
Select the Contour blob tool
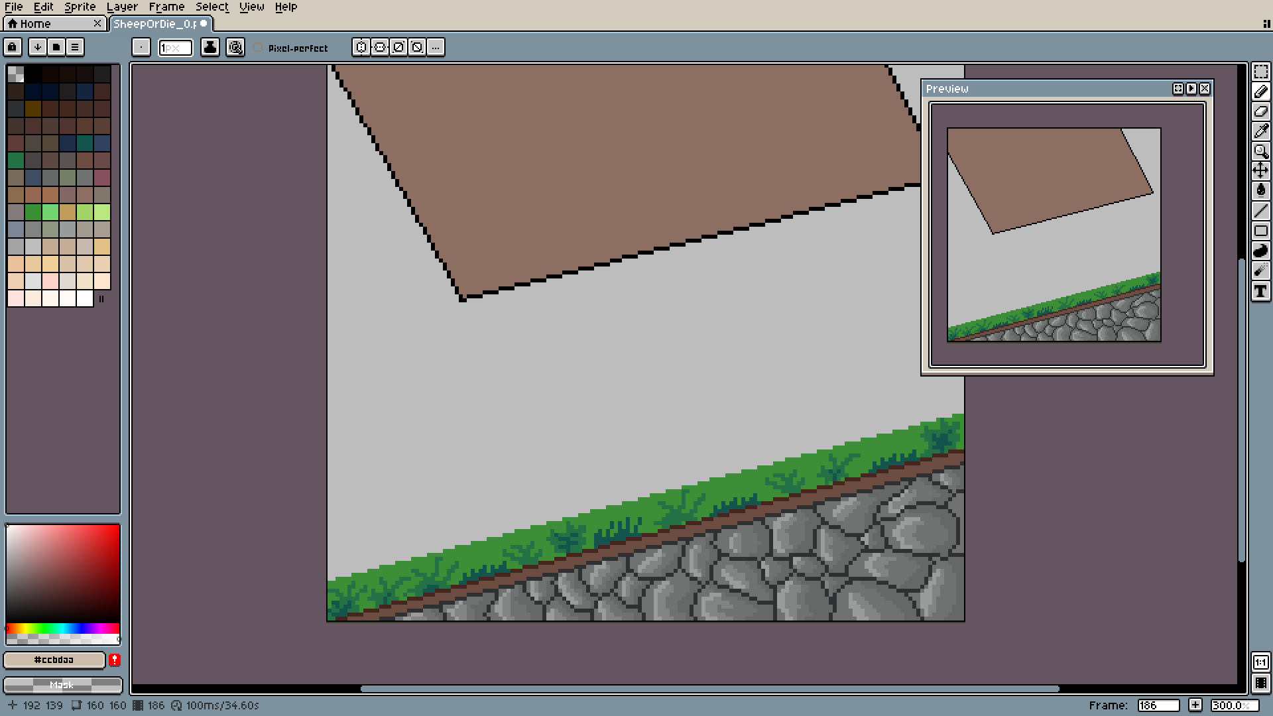pyautogui.click(x=1260, y=251)
